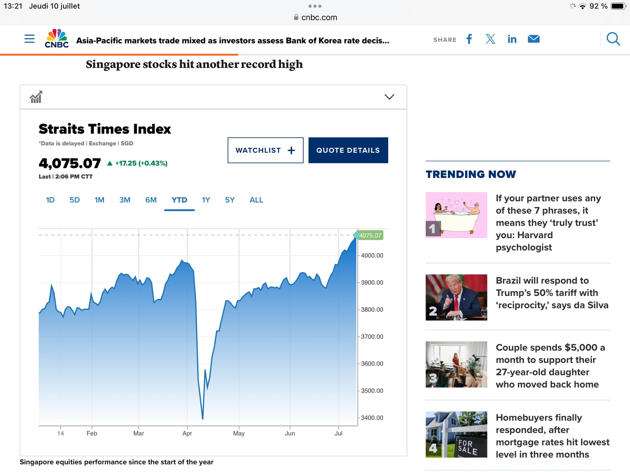Open bathtub thumbnail of first trending story
630x472 pixels.
[456, 215]
